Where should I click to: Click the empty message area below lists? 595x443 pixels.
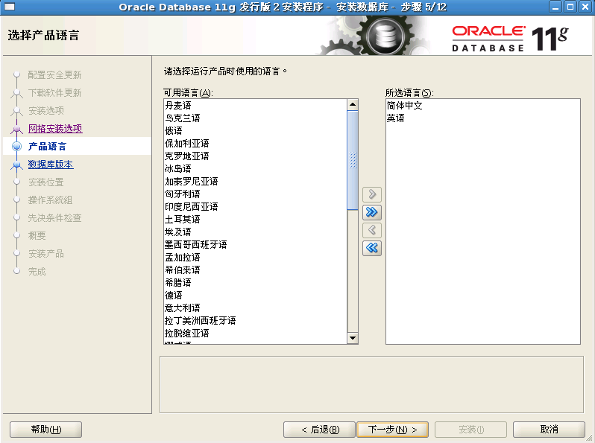[x=371, y=384]
